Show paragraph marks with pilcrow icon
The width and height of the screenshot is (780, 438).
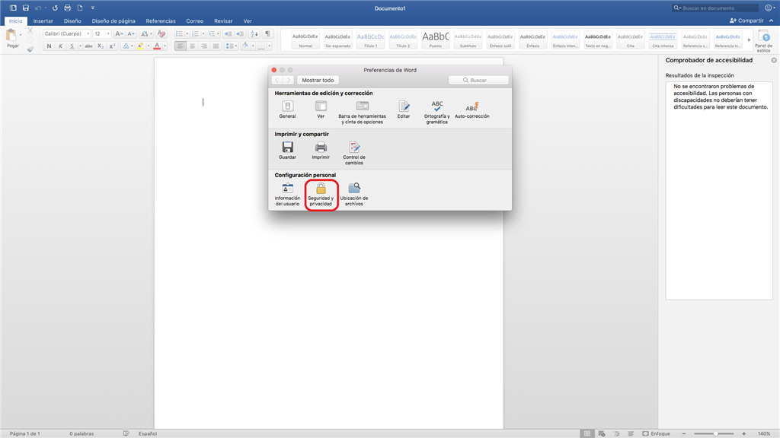(x=267, y=33)
